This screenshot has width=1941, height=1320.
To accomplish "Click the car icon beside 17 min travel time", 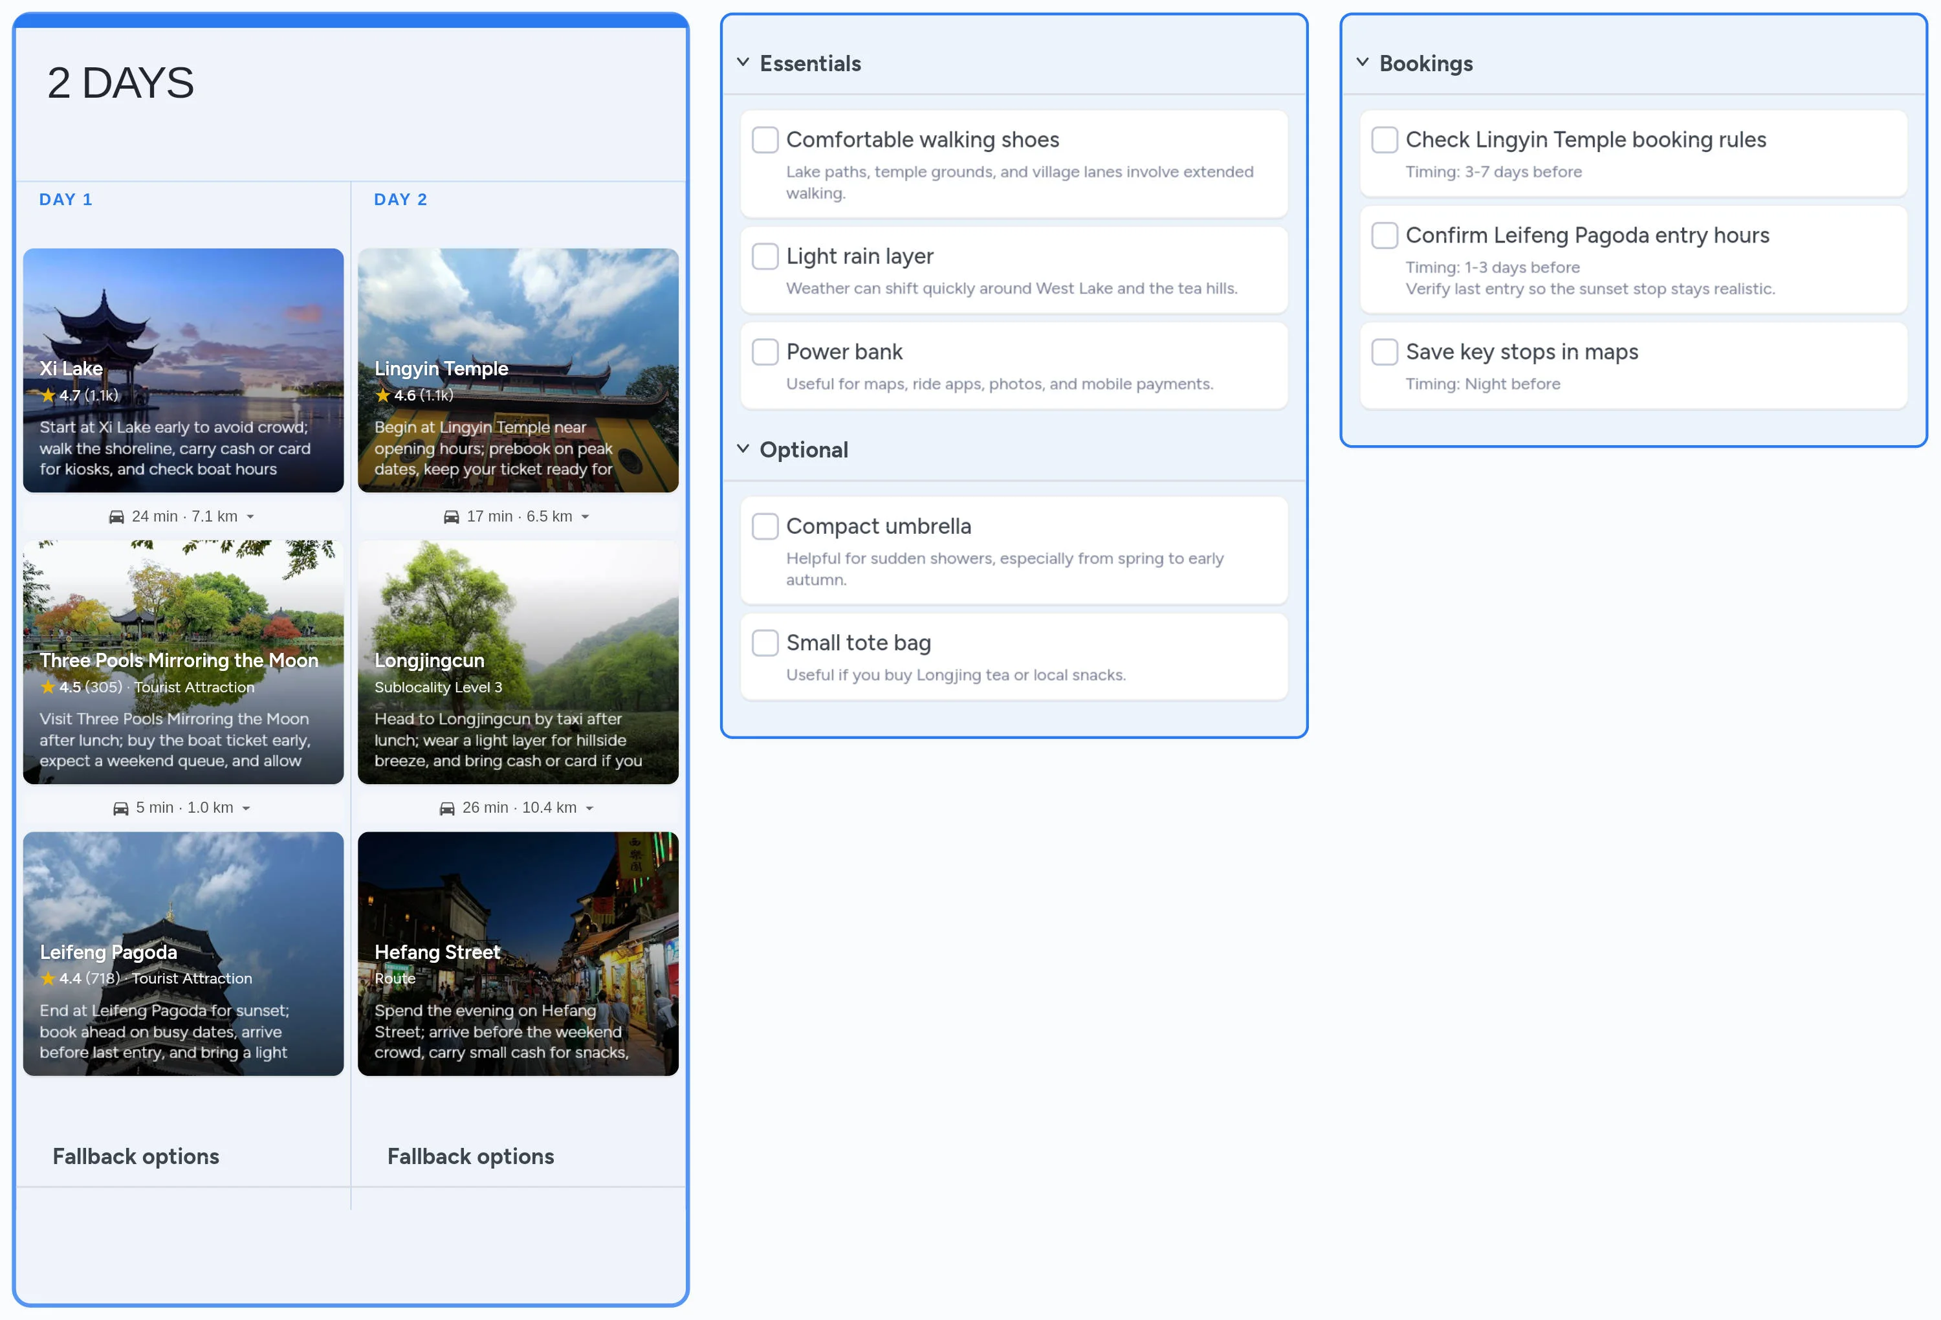I will click(x=450, y=516).
